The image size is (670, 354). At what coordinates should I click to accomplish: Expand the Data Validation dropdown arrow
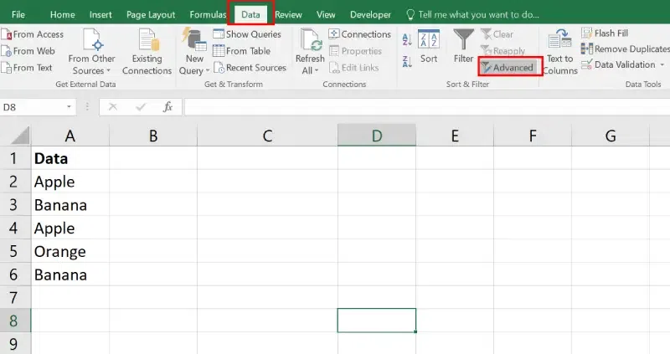click(x=662, y=65)
